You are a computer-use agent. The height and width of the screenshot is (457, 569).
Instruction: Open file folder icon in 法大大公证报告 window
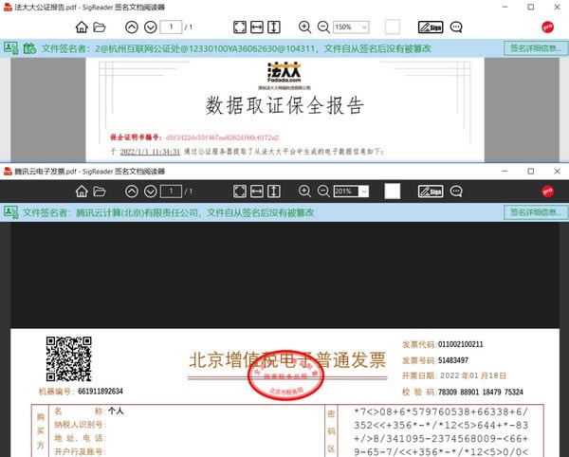click(x=99, y=27)
